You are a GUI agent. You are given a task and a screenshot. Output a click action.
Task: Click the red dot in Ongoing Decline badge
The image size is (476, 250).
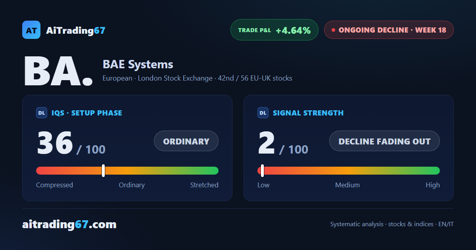point(333,30)
